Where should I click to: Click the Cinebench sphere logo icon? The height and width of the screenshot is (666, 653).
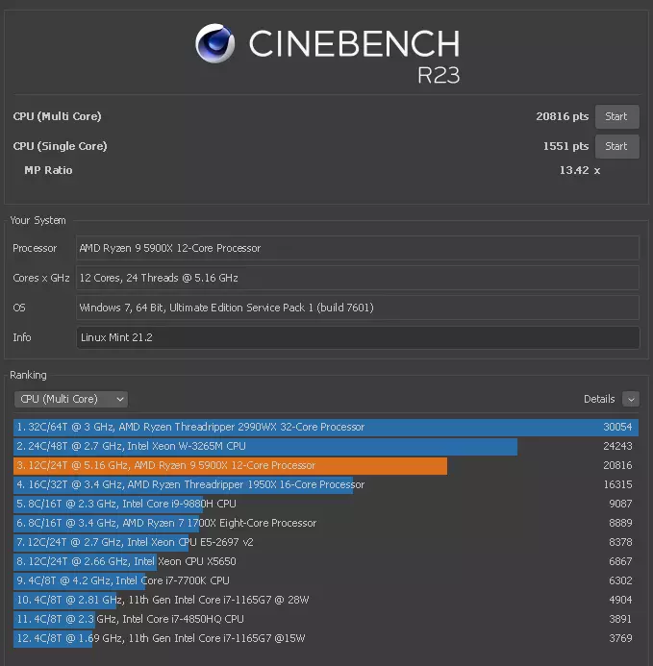click(x=214, y=43)
